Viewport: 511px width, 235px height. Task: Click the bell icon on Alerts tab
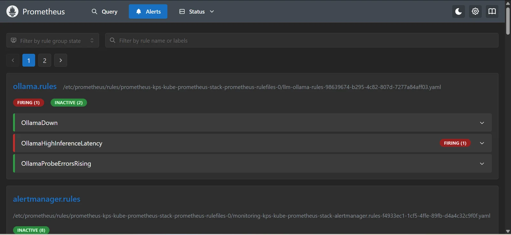[139, 12]
